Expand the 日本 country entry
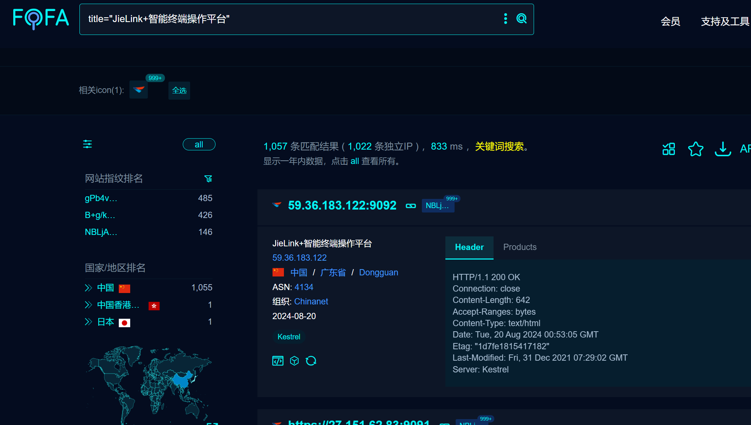Image resolution: width=751 pixels, height=425 pixels. pos(88,322)
